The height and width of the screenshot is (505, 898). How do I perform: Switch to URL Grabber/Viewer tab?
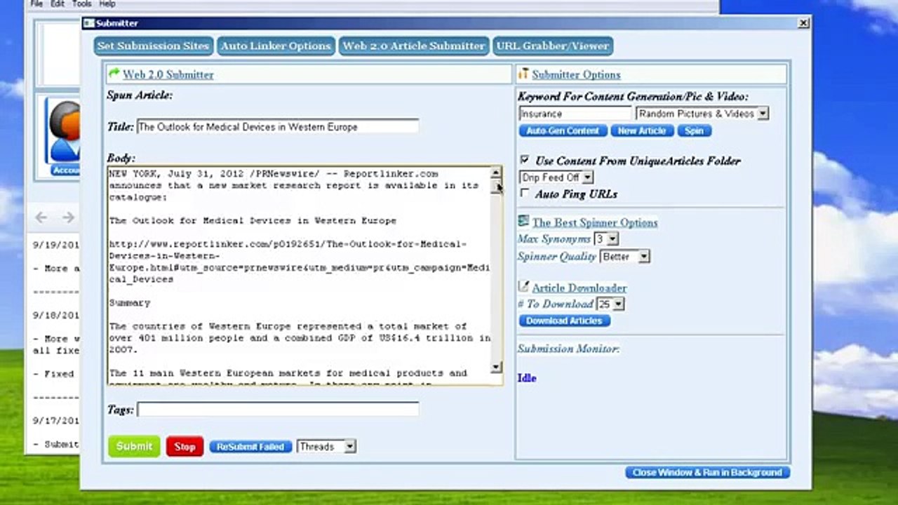coord(552,46)
